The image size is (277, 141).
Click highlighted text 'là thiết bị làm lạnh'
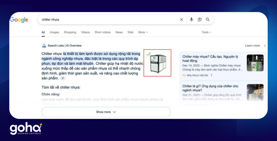(78, 54)
